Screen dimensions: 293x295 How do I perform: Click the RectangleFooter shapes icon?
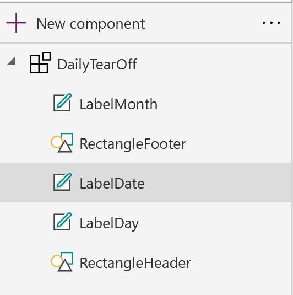62,143
